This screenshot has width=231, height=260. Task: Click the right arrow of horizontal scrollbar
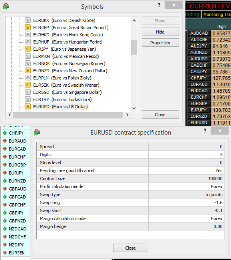[127, 115]
